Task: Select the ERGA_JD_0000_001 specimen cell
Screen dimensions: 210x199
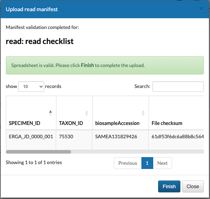Action: (31, 140)
